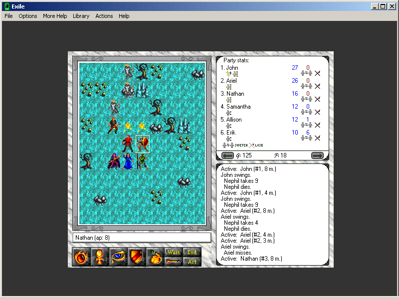Click the right arrow in party stats

tap(317, 155)
